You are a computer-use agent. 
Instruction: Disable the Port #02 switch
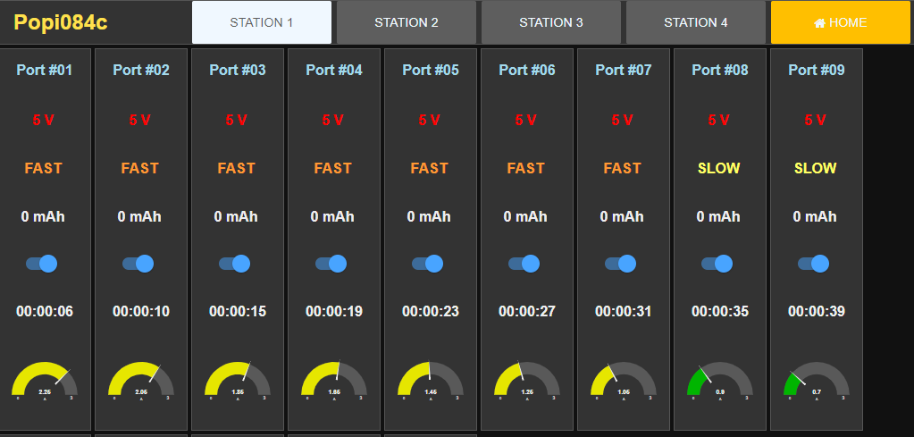click(138, 264)
